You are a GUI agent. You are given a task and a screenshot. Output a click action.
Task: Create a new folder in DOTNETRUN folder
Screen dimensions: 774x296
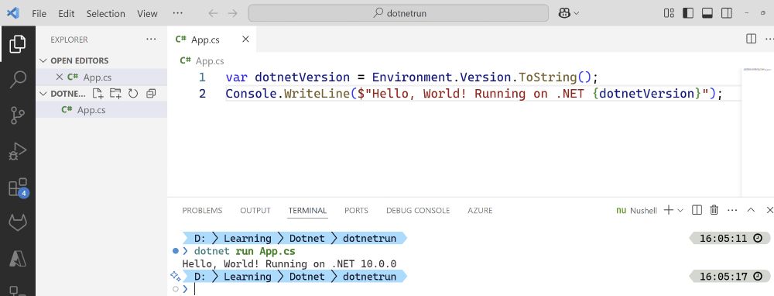(115, 94)
